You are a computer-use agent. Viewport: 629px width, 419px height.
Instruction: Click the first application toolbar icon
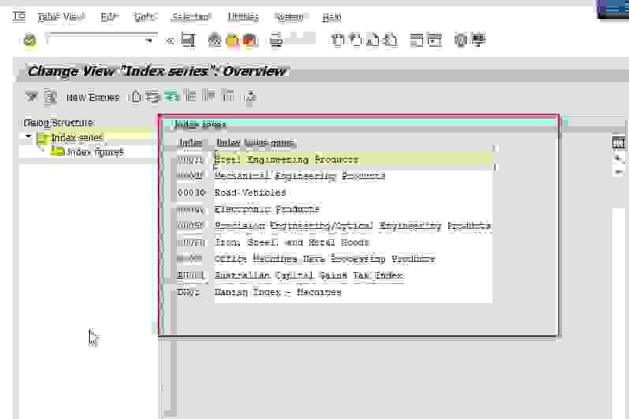(32, 96)
